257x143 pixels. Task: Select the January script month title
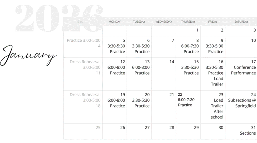[x=30, y=56]
